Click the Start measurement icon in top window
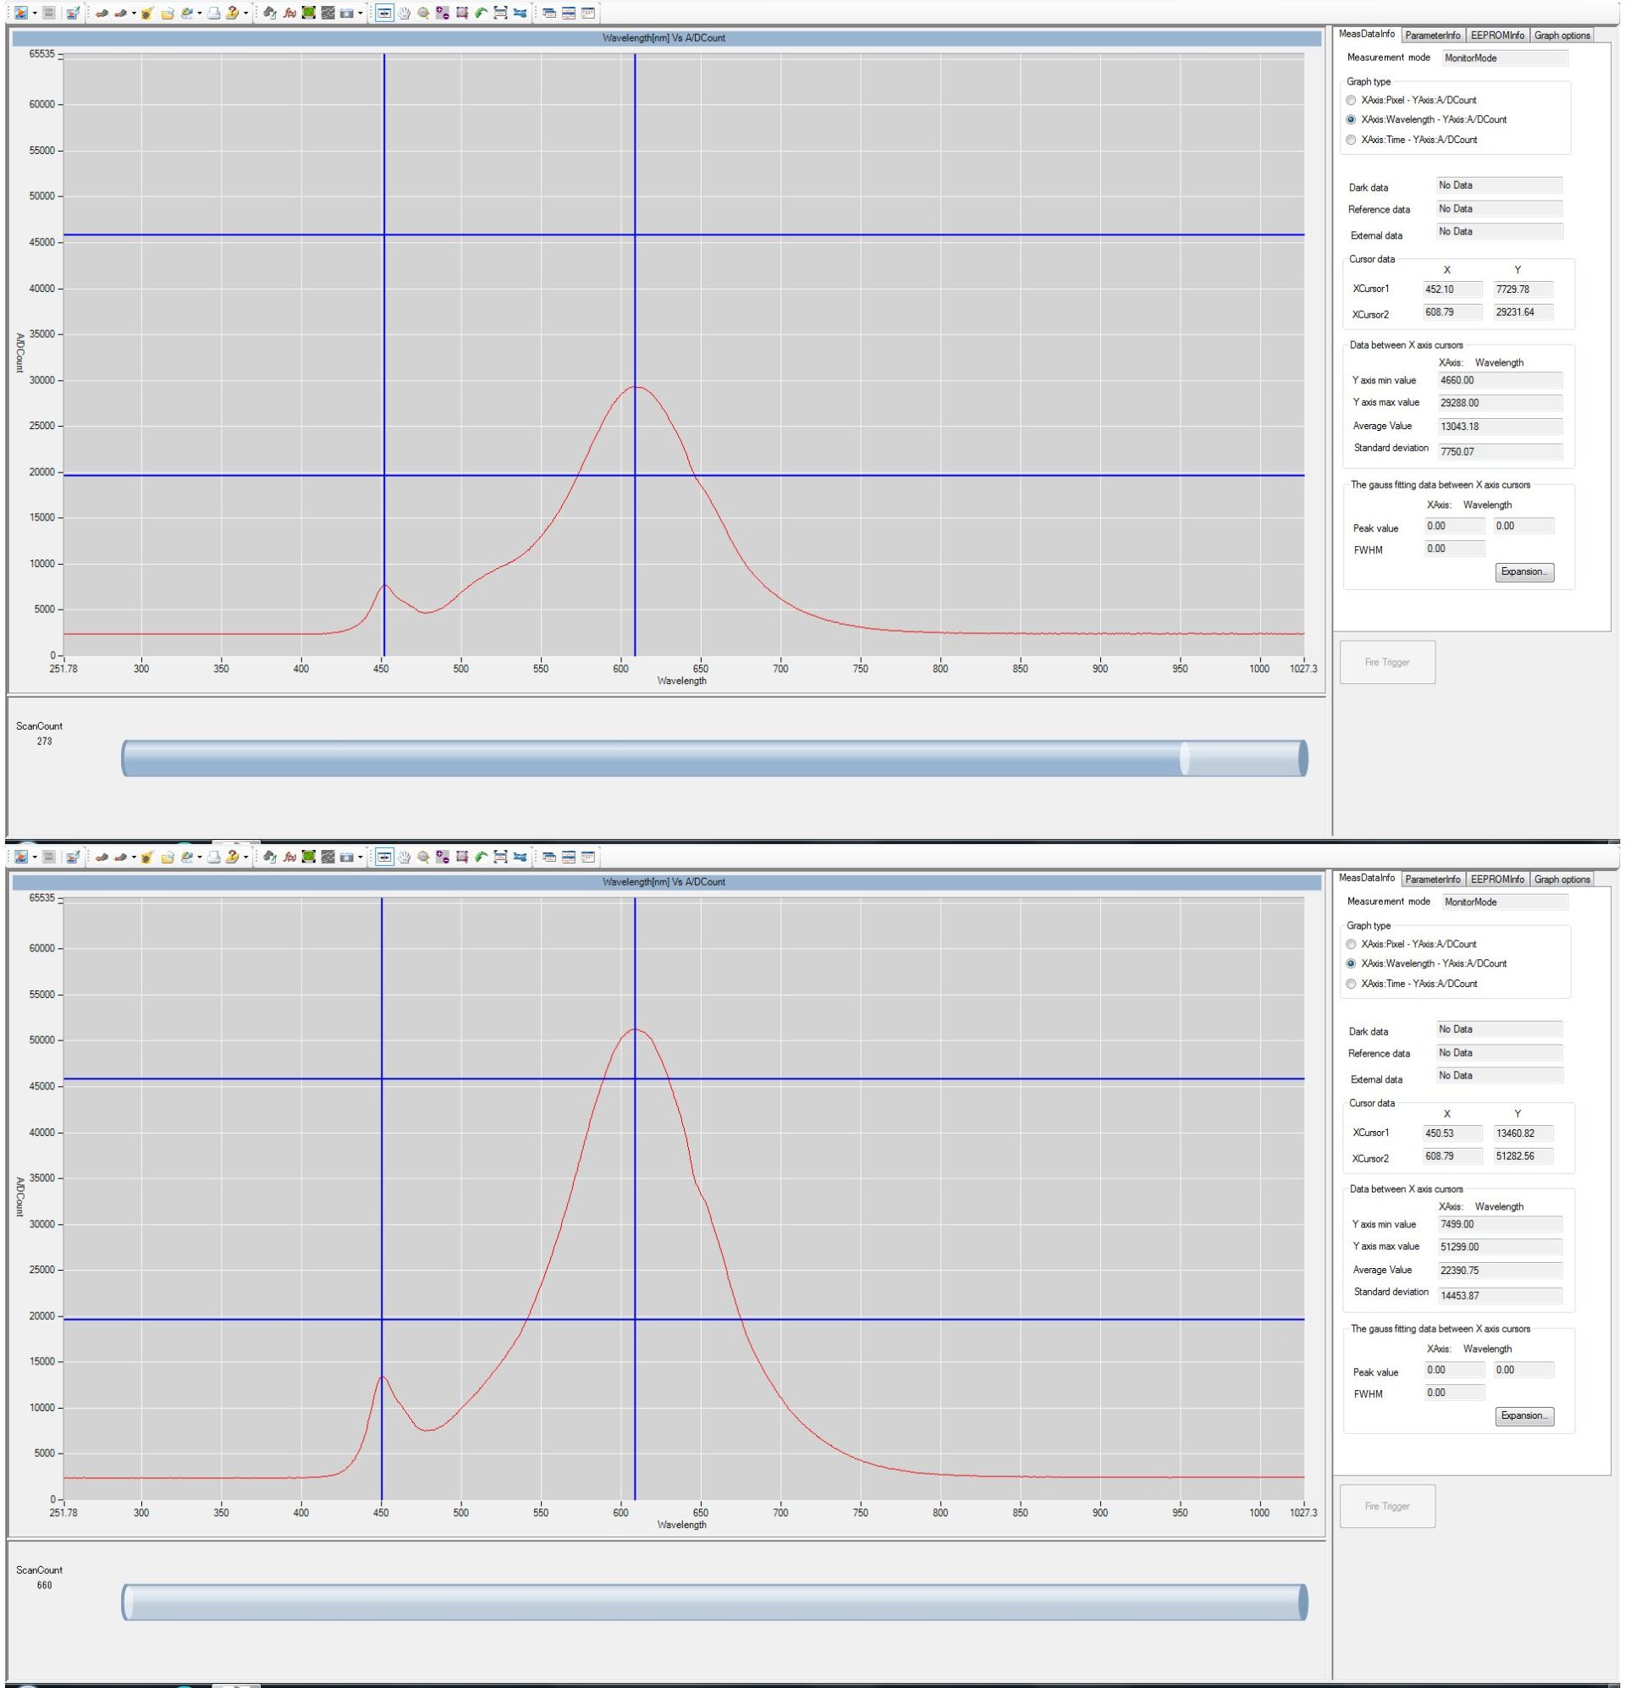 pos(20,13)
